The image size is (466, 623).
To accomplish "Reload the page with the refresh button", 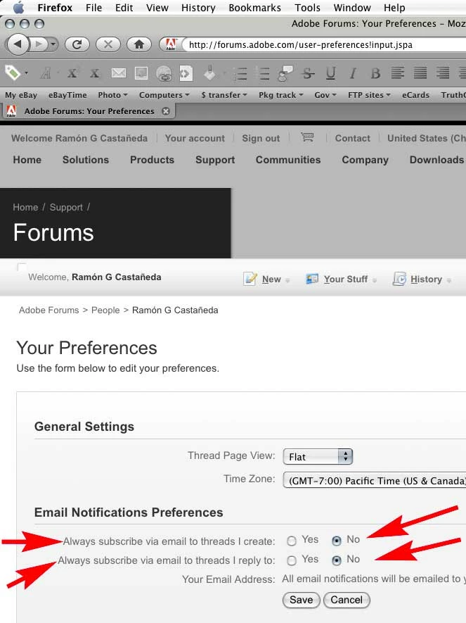I will point(77,44).
